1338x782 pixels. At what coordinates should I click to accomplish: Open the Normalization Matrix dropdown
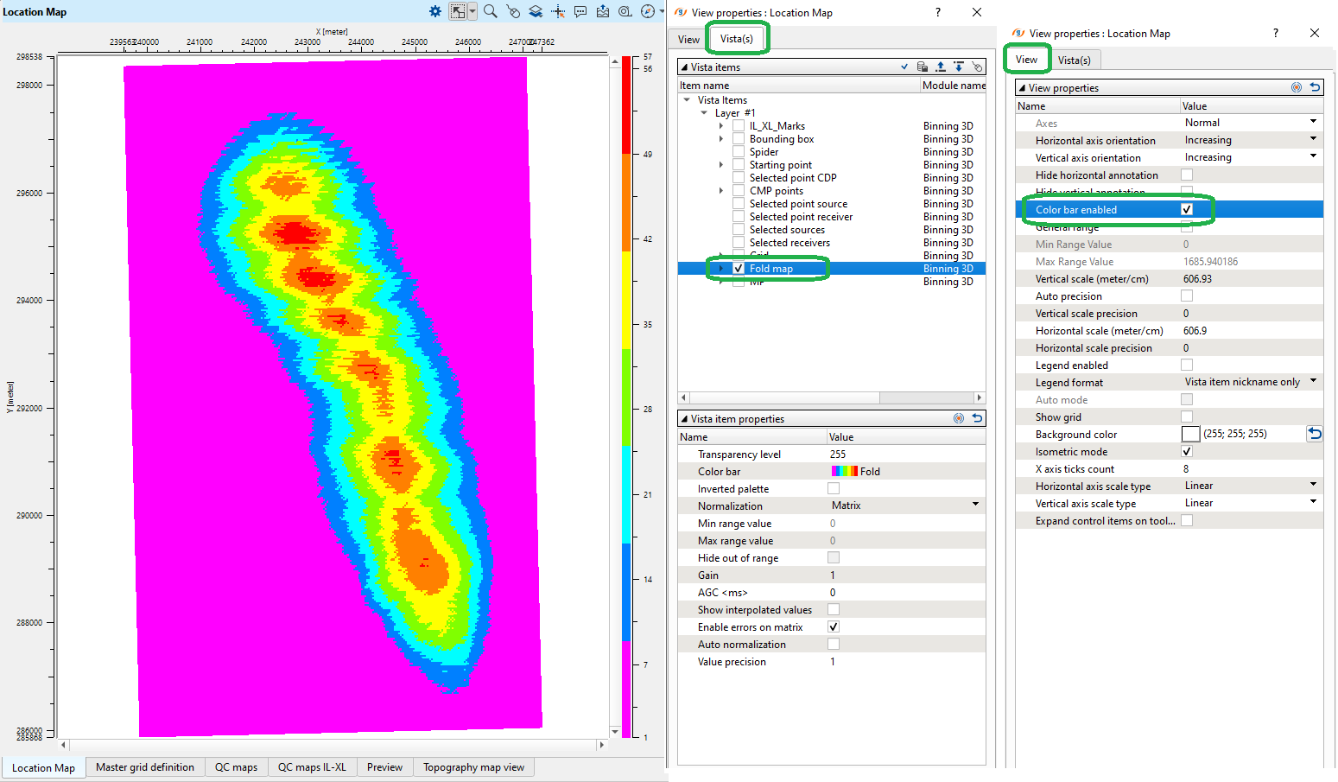[975, 505]
